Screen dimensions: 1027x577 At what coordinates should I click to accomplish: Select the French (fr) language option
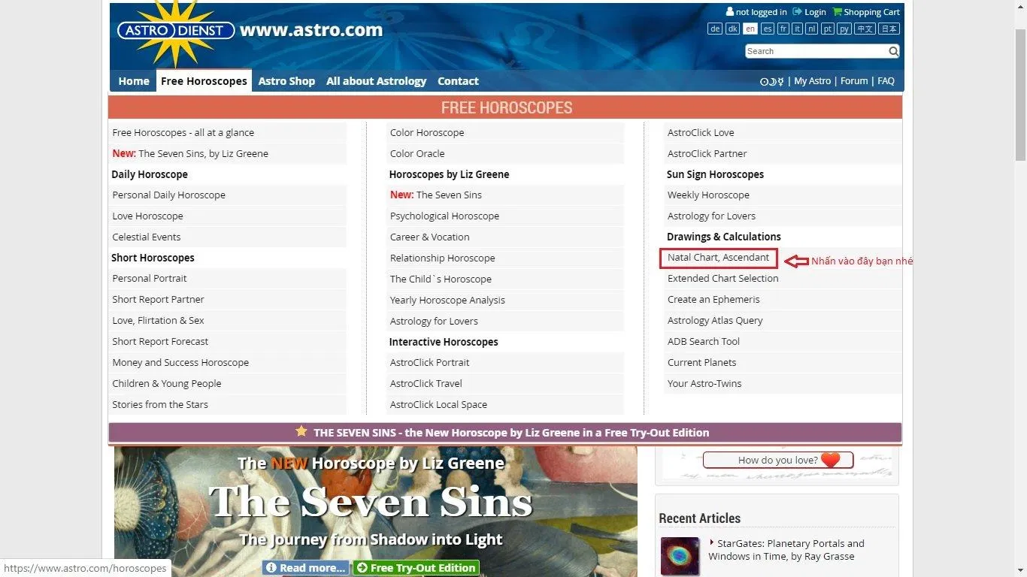[783, 29]
